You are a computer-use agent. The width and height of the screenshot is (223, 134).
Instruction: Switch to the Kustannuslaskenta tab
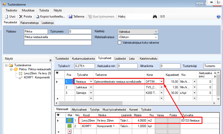83,59
